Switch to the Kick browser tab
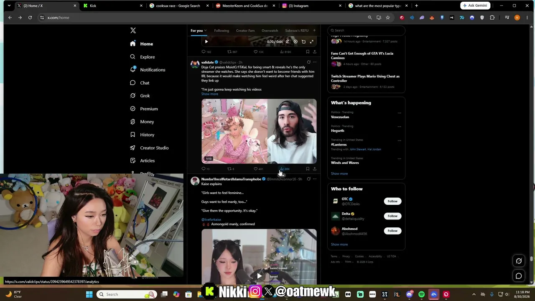 (x=112, y=6)
